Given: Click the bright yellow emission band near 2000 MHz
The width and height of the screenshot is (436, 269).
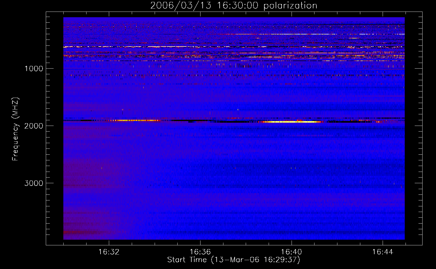Looking at the screenshot, I should click(x=291, y=122).
